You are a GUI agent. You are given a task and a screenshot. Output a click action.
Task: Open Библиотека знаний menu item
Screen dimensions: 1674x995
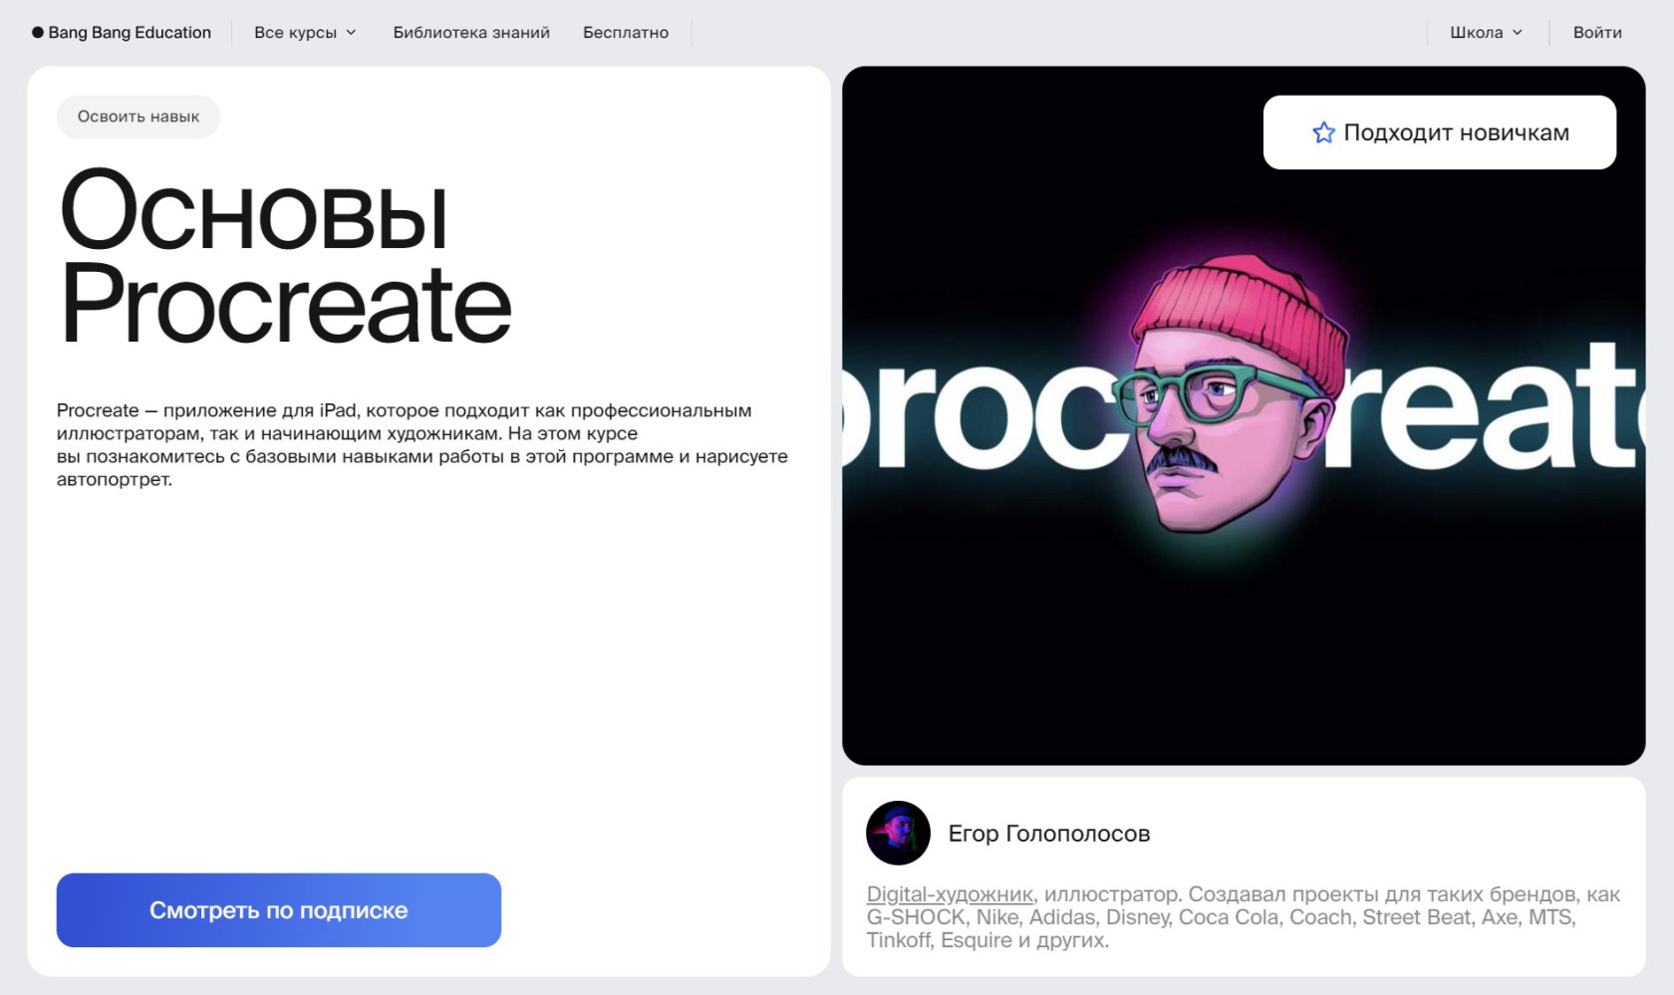[x=471, y=32]
